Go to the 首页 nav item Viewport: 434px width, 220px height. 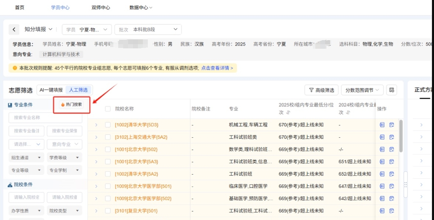click(20, 7)
